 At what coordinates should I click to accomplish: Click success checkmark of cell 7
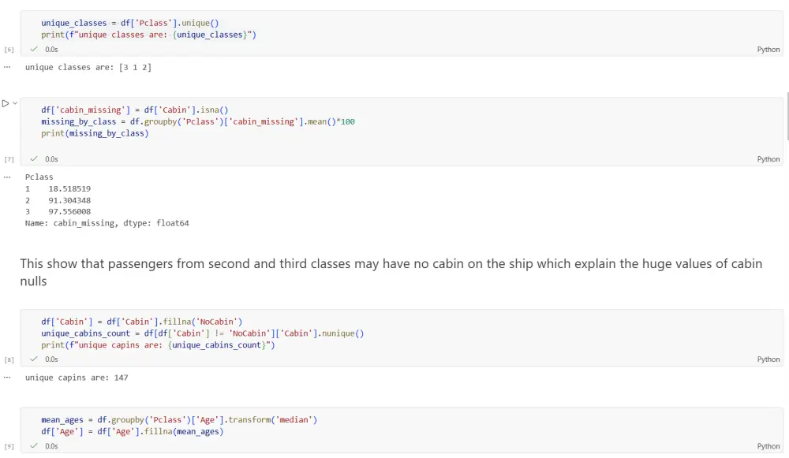click(x=34, y=159)
